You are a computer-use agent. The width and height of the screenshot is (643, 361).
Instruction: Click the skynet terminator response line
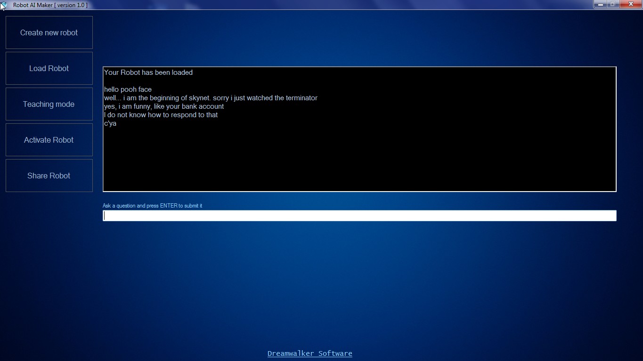click(211, 98)
